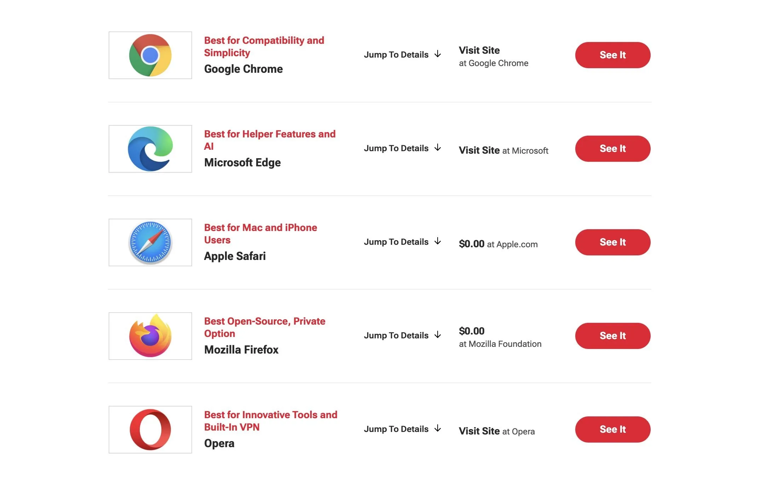Image resolution: width=778 pixels, height=492 pixels.
Task: Click the Opera logo icon
Action: 150,429
